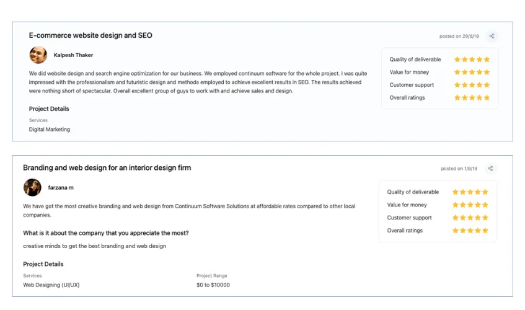Click the 'Digital Marketing' service value

click(50, 129)
